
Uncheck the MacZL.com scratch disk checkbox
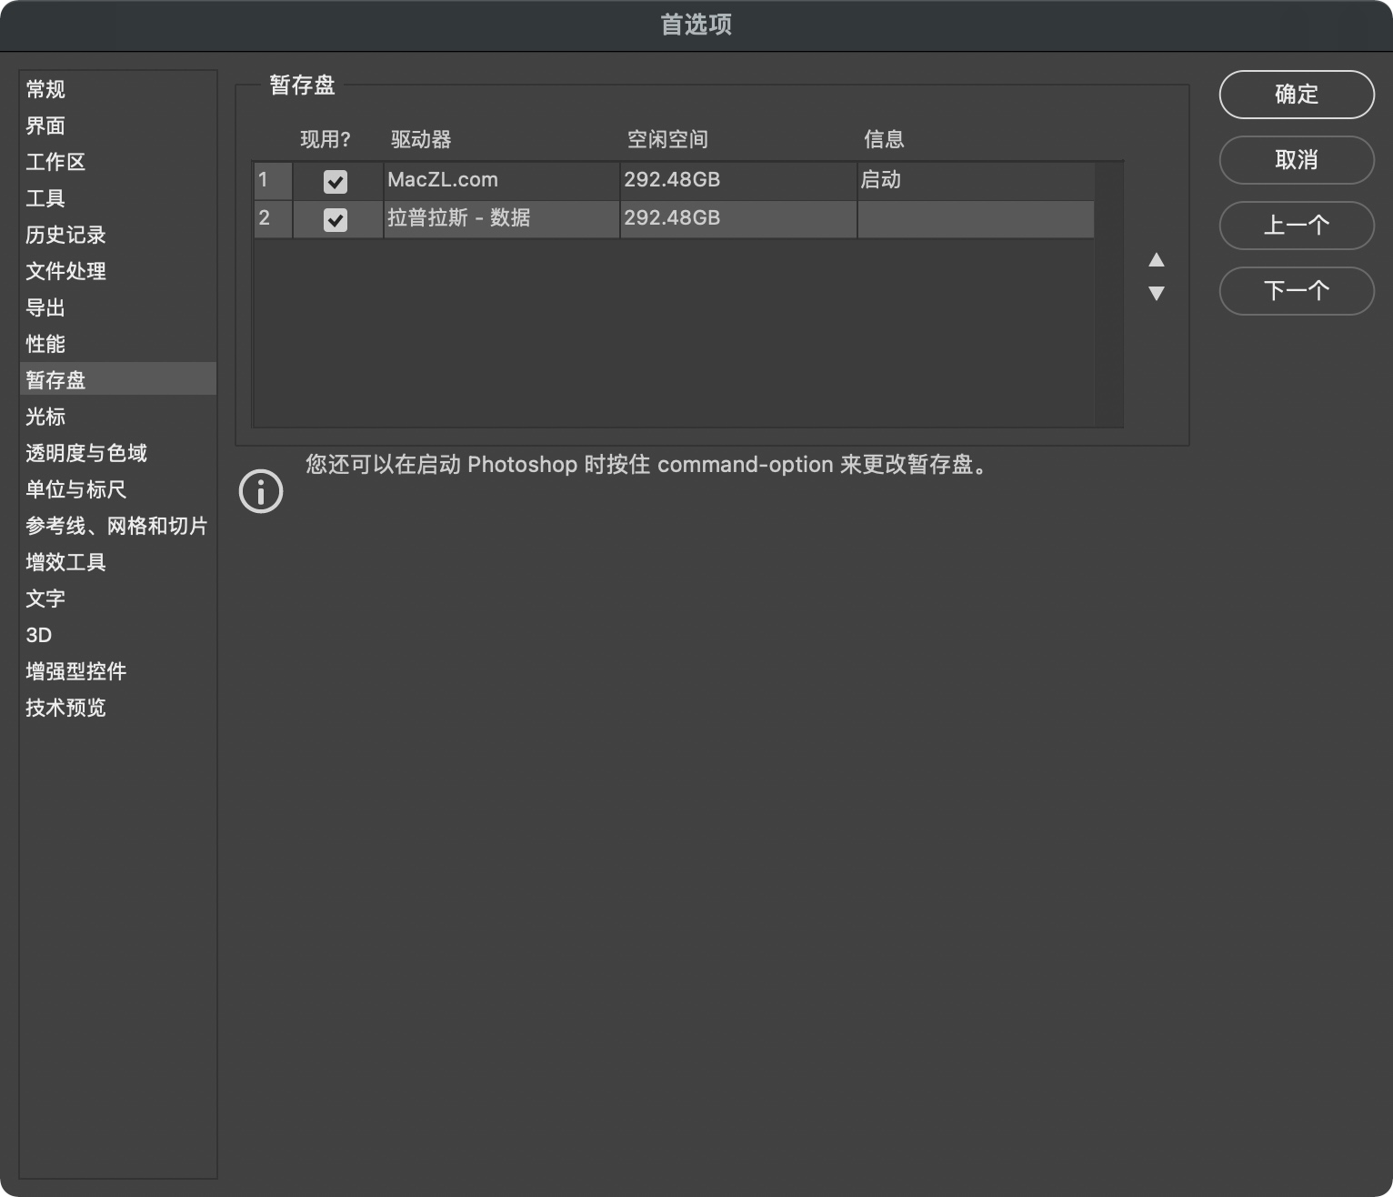click(x=336, y=182)
